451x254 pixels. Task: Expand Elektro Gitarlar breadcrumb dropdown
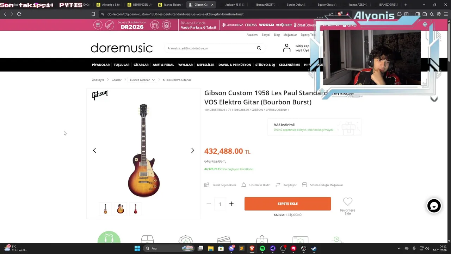click(153, 80)
